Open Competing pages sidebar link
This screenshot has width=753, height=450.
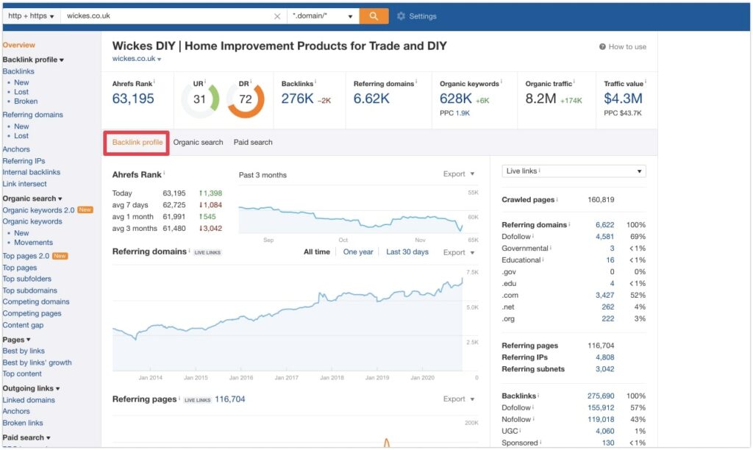click(x=32, y=314)
